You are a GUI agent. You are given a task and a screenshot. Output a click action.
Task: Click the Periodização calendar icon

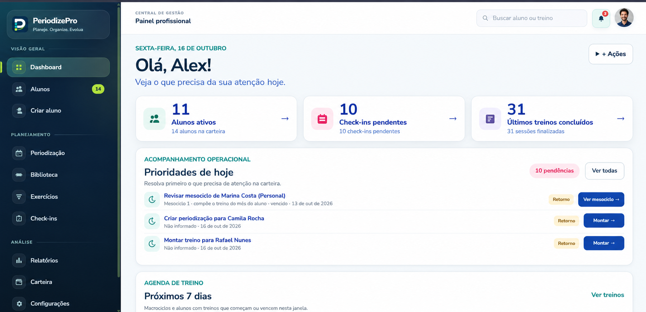tap(19, 153)
